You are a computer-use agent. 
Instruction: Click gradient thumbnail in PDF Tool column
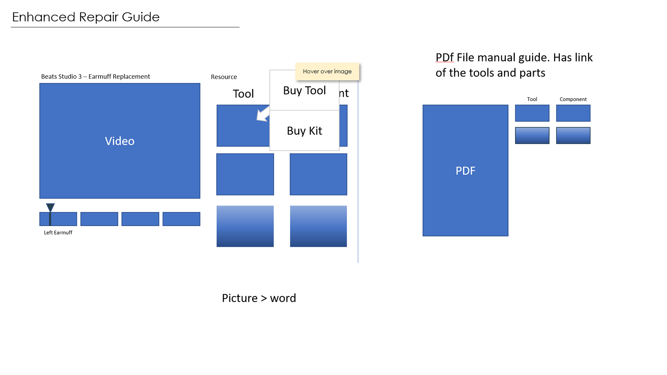pyautogui.click(x=532, y=135)
